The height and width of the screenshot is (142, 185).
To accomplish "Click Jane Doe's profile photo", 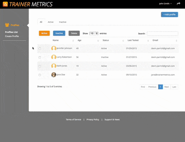I will [53, 75].
